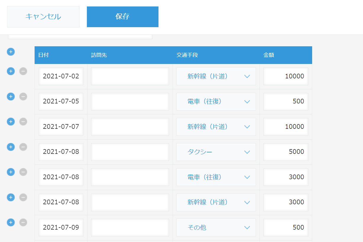Screen dimensions: 363x242
Task: Click the 保存 button
Action: [x=123, y=17]
